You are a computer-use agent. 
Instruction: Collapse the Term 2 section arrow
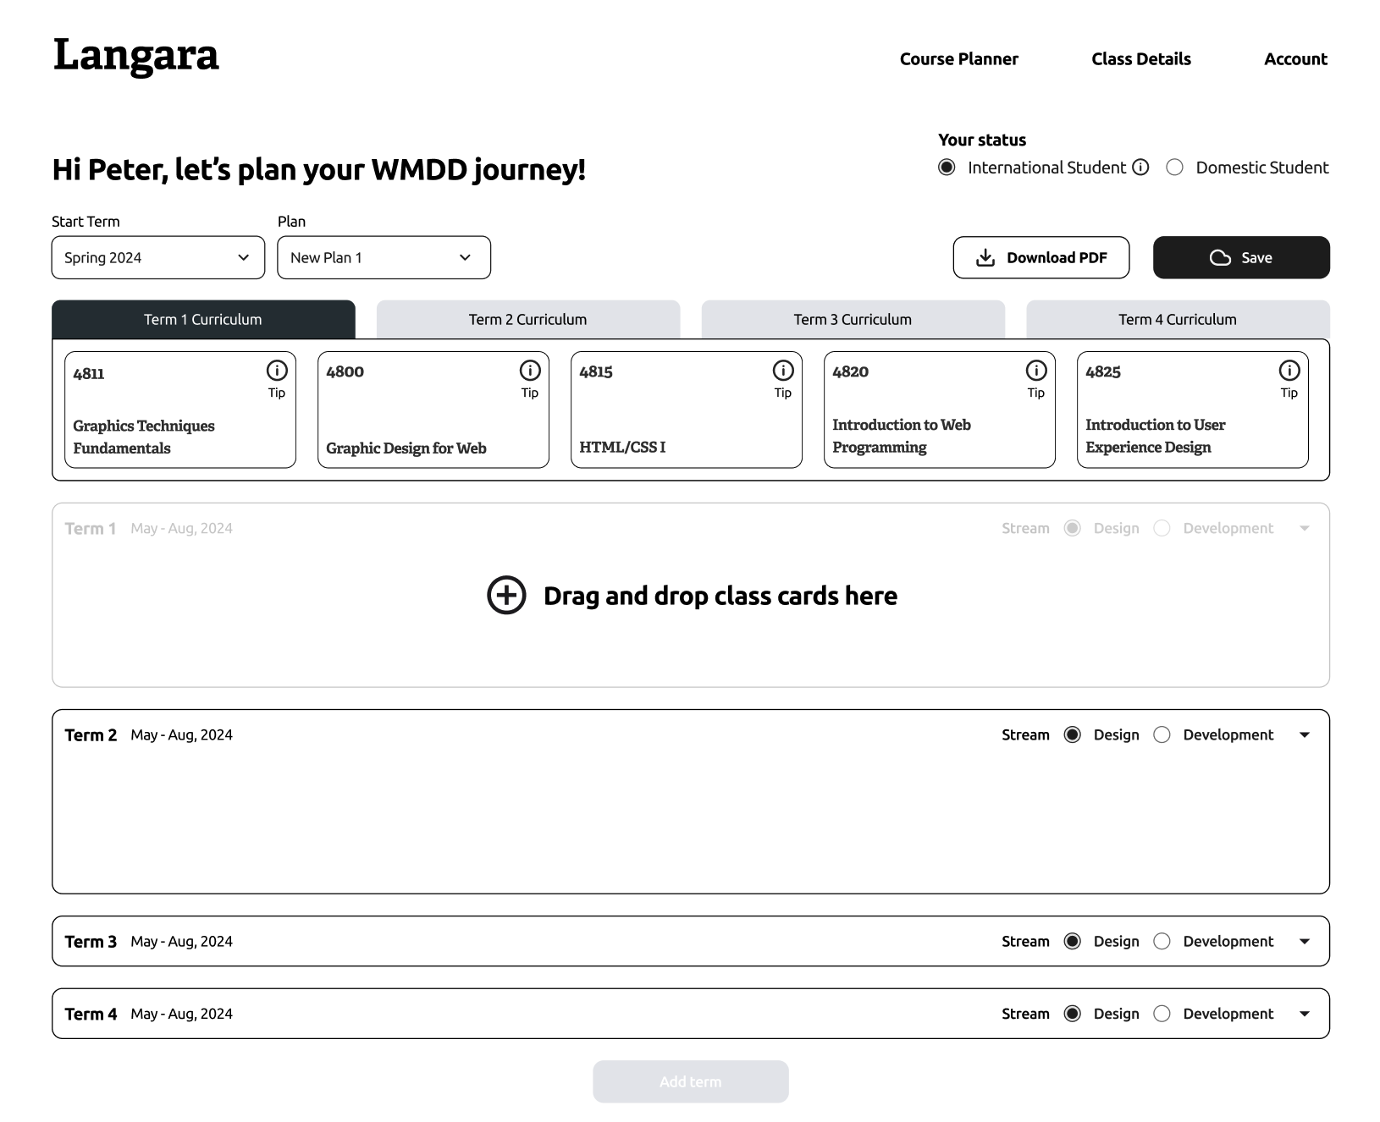point(1305,735)
